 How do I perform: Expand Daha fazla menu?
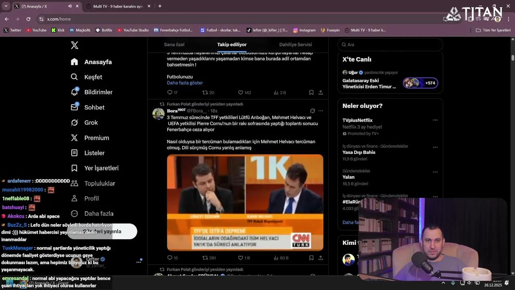point(92,213)
